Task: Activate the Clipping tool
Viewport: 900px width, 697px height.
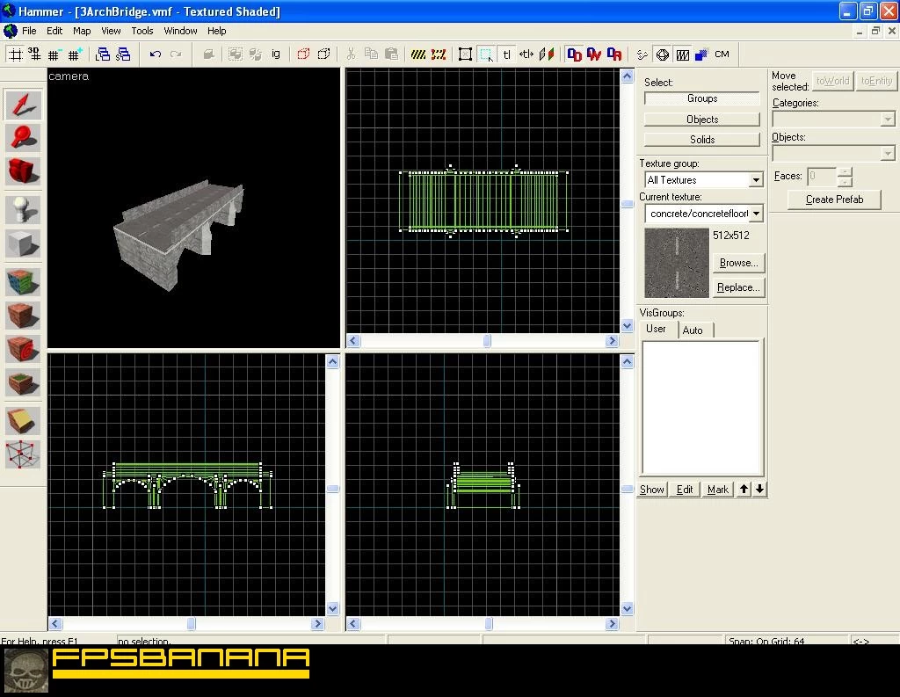Action: tap(23, 421)
